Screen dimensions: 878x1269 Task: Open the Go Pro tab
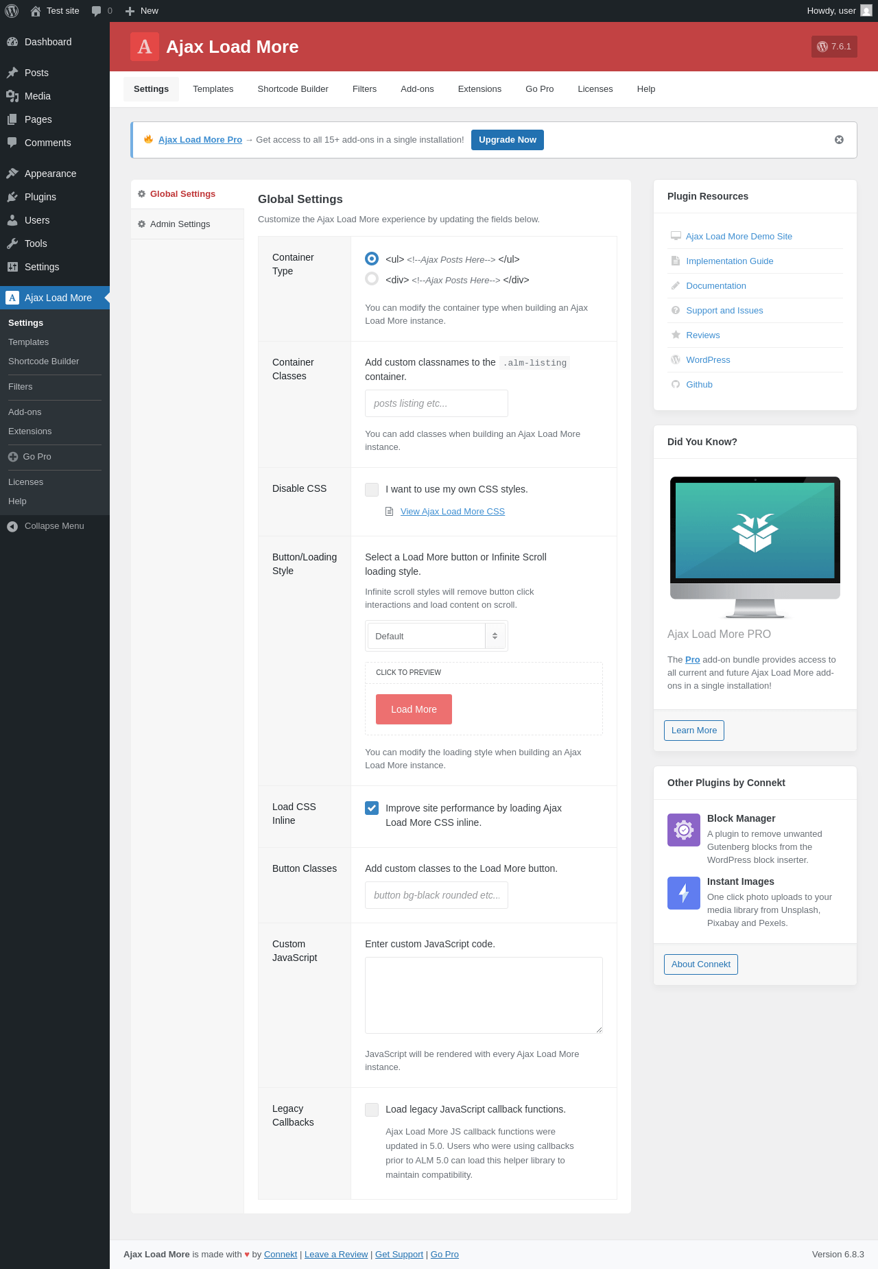pyautogui.click(x=540, y=89)
